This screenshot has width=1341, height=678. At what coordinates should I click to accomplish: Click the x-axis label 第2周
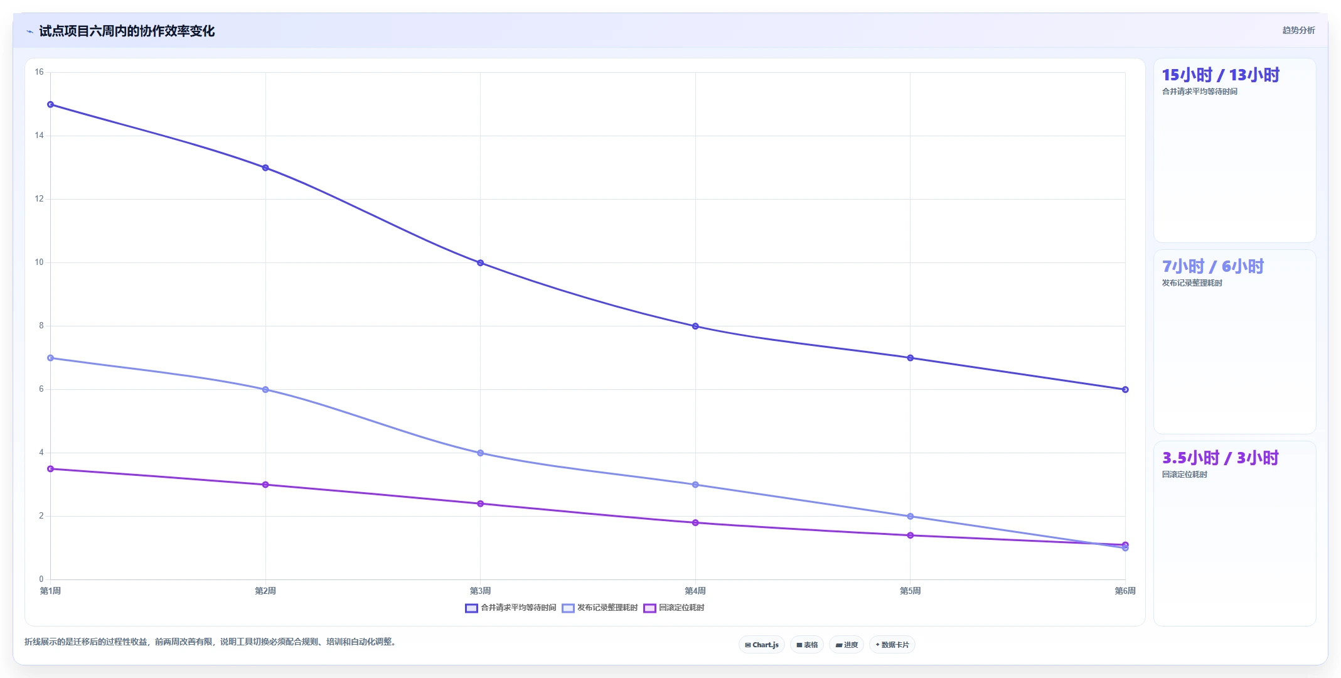265,591
